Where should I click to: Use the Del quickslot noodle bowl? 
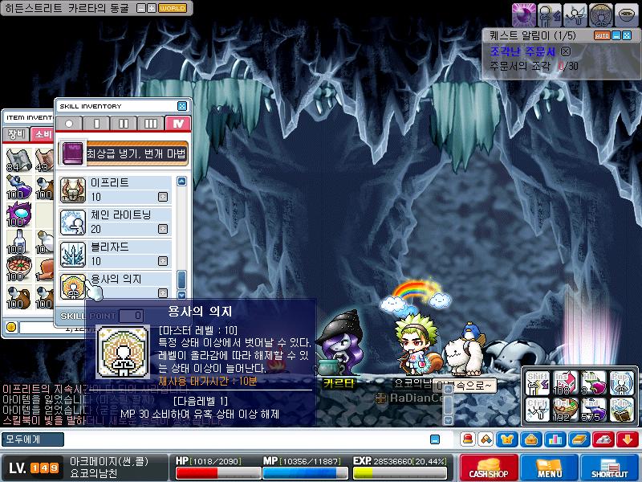coord(565,410)
